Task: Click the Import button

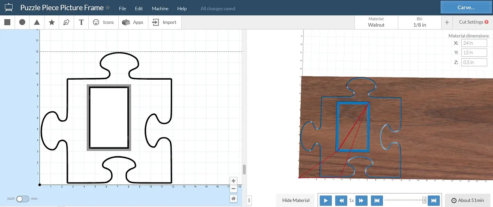Action: click(164, 22)
